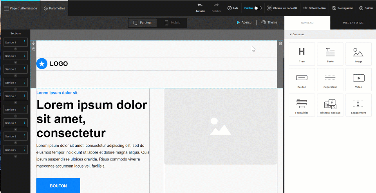Open Section 1 options menu

24,42
